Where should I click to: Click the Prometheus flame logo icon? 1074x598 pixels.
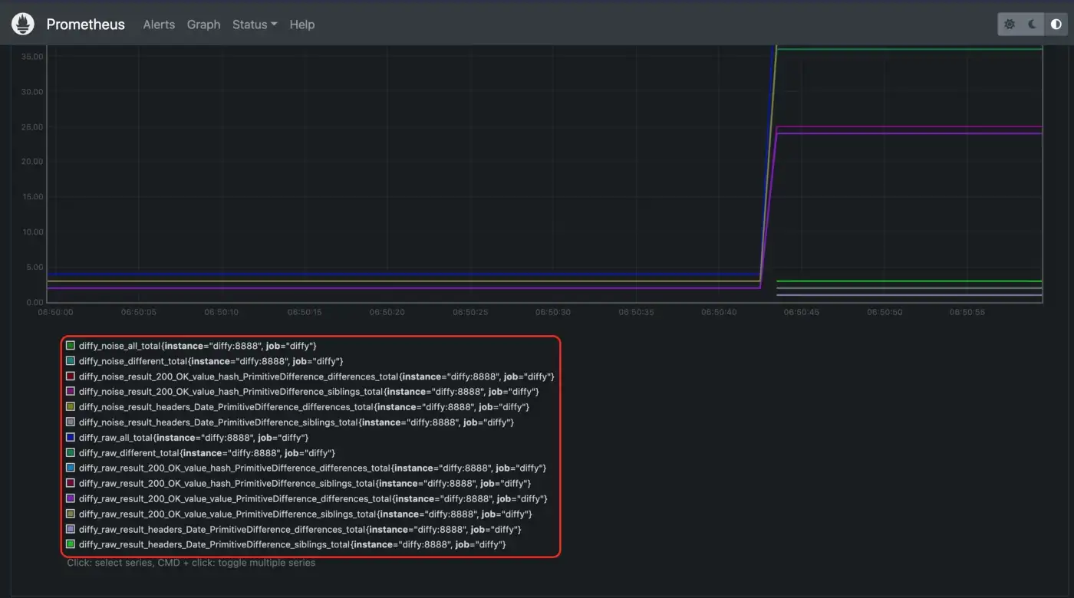coord(23,24)
